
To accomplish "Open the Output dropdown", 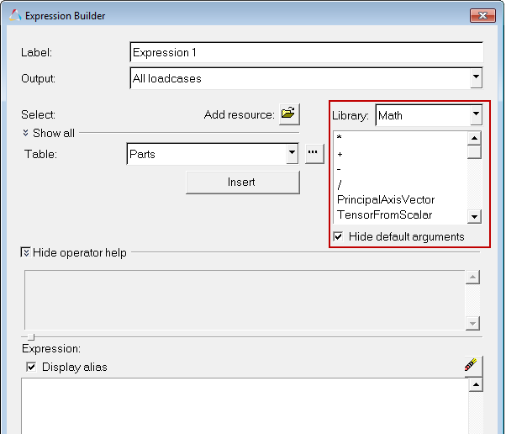I will 476,77.
